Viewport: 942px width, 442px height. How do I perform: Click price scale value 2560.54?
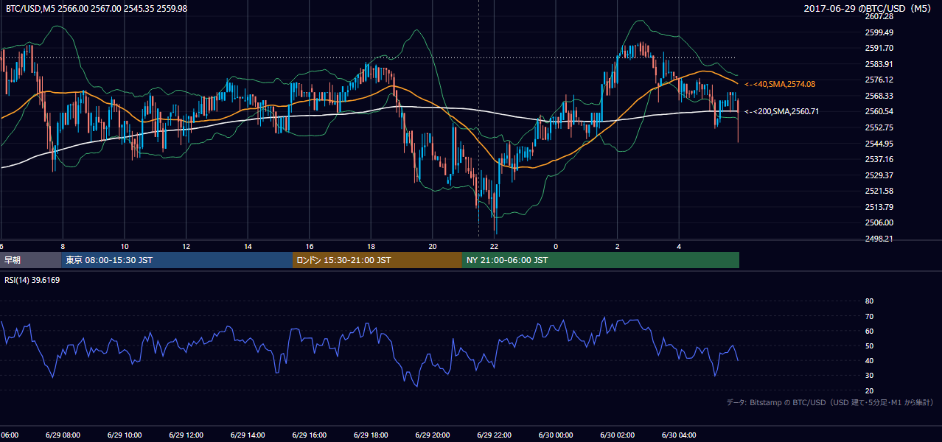click(879, 111)
